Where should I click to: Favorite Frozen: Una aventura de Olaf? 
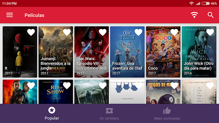coord(138,32)
